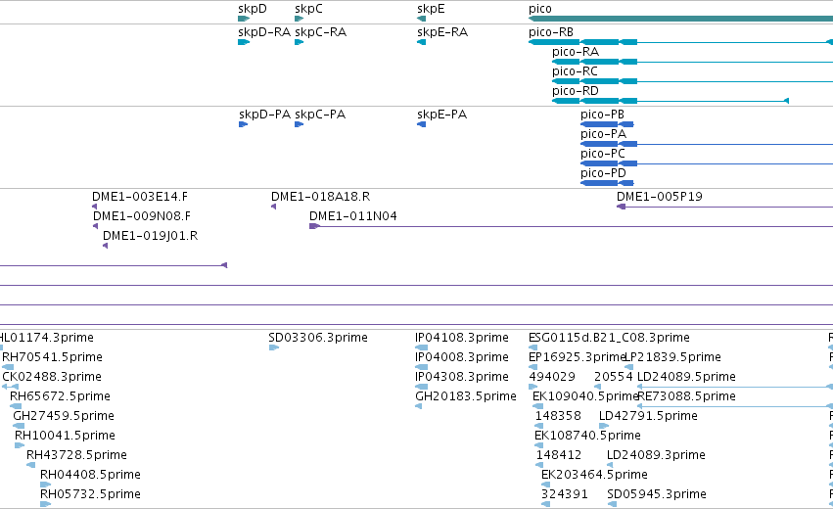The image size is (833, 509).
Task: Click the RH65672.5prime EST label
Action: [60, 396]
